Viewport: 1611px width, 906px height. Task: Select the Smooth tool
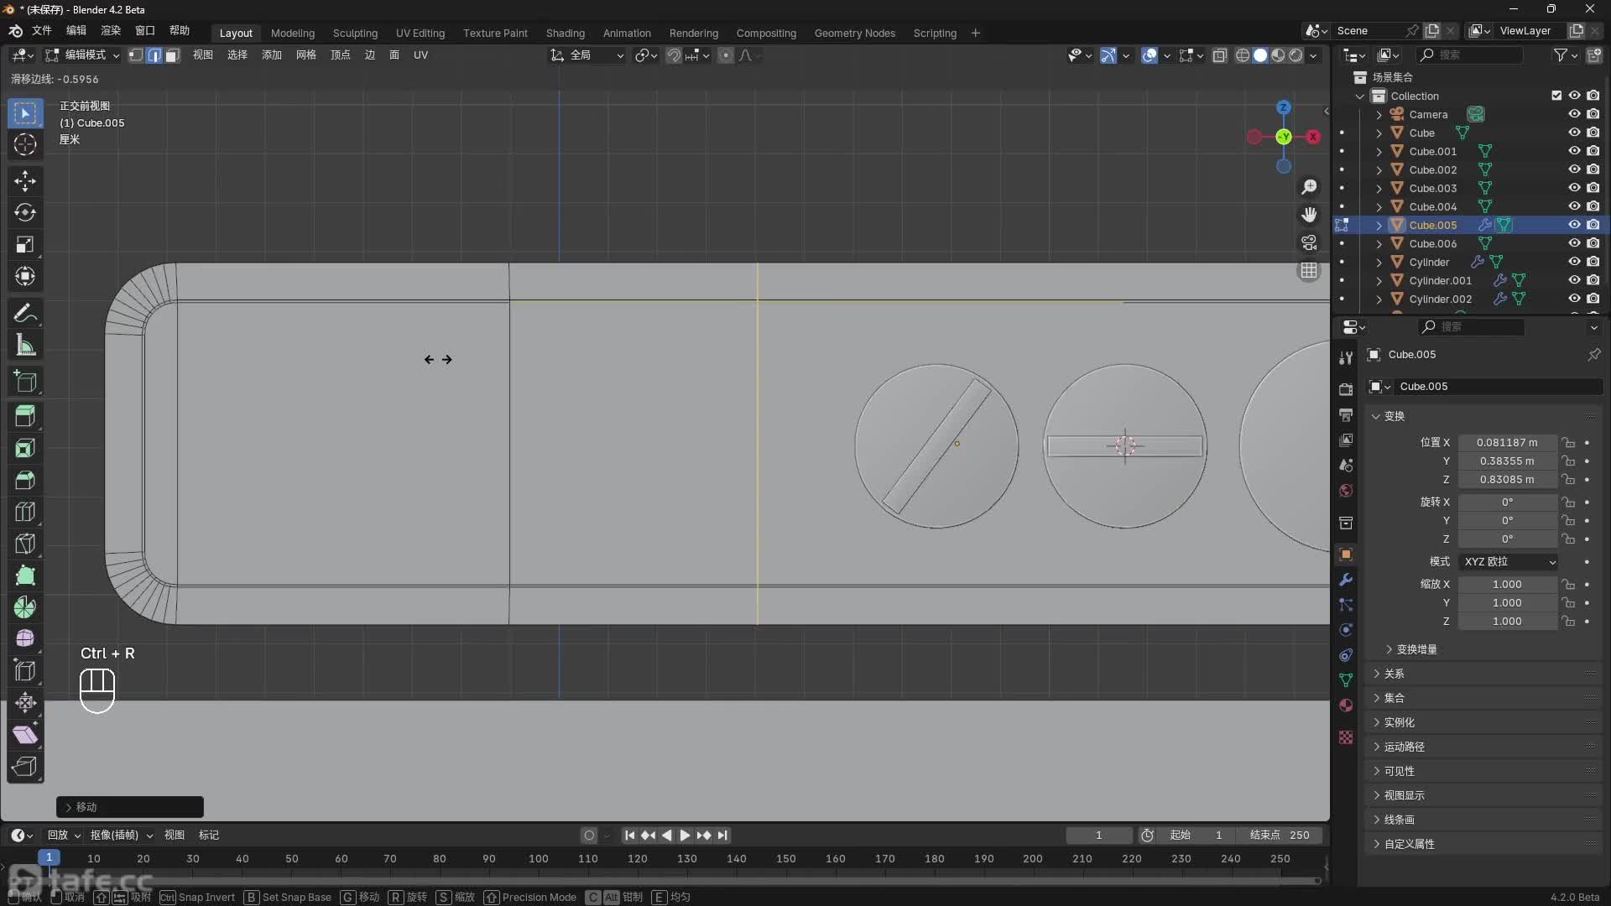(25, 639)
